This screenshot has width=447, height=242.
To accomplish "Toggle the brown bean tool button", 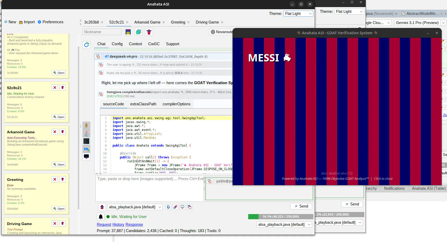I will point(86,125).
